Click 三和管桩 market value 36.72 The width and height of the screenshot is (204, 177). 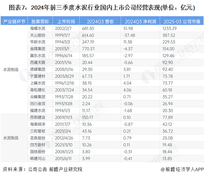click(x=168, y=131)
